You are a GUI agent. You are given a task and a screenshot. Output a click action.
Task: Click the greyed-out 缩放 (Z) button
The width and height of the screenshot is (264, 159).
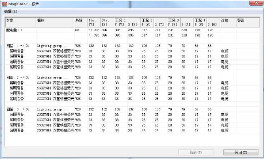tap(196, 152)
